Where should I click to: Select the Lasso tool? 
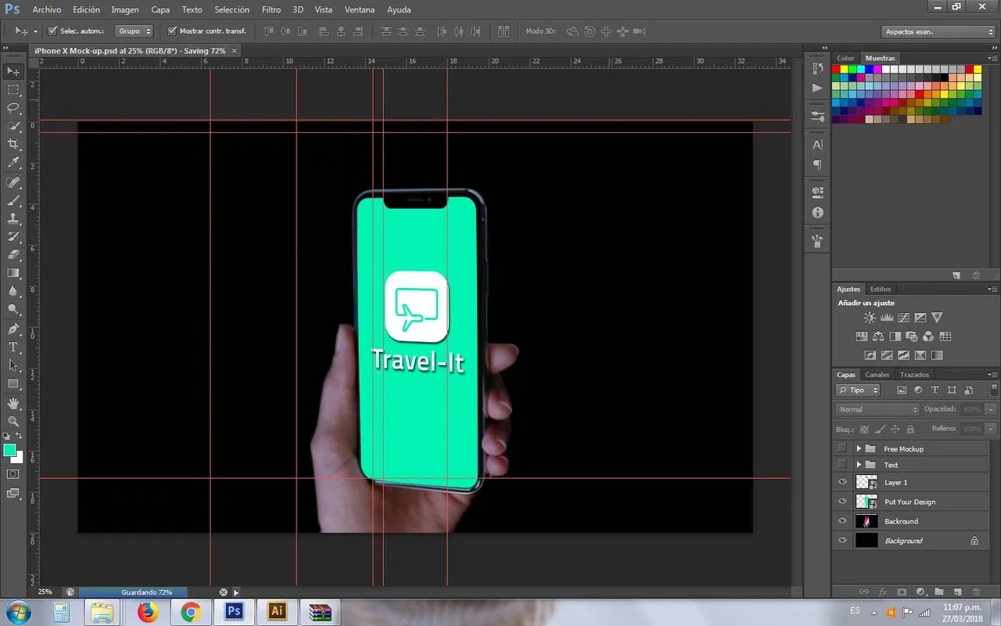(x=13, y=108)
